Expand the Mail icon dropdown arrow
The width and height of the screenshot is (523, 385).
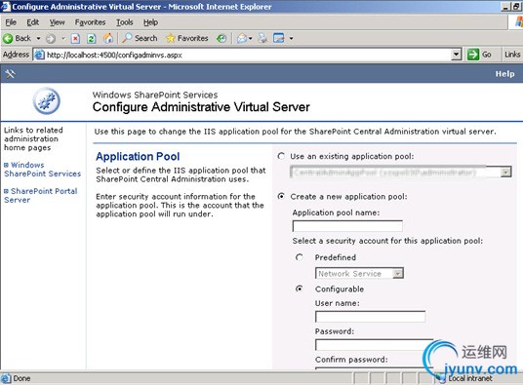click(250, 39)
